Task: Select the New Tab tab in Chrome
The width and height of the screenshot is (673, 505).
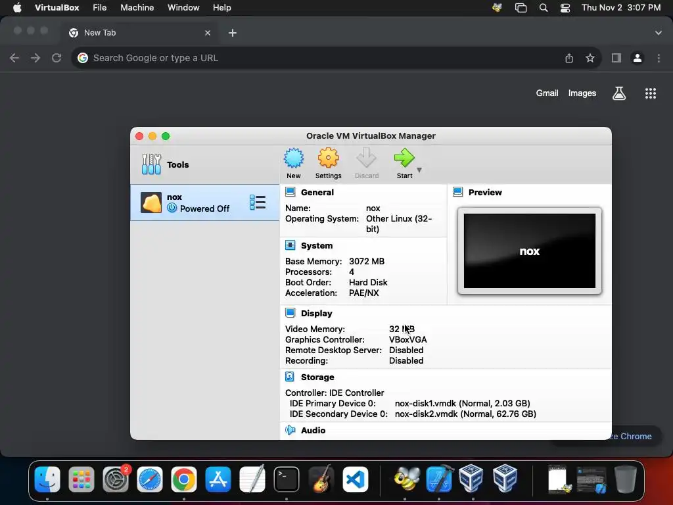Action: [x=141, y=33]
